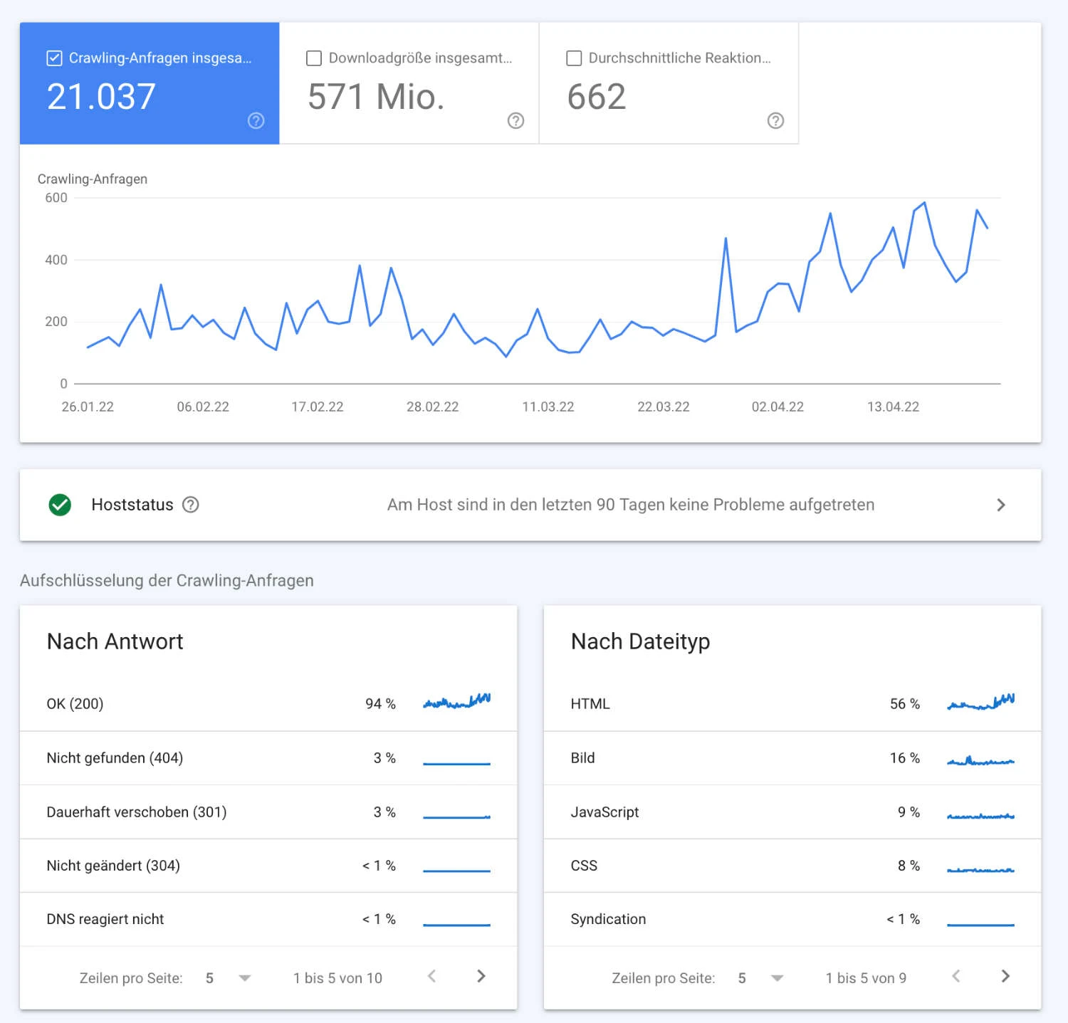This screenshot has width=1068, height=1023.
Task: Click the help icon on the Downloadgröße card
Action: [x=515, y=121]
